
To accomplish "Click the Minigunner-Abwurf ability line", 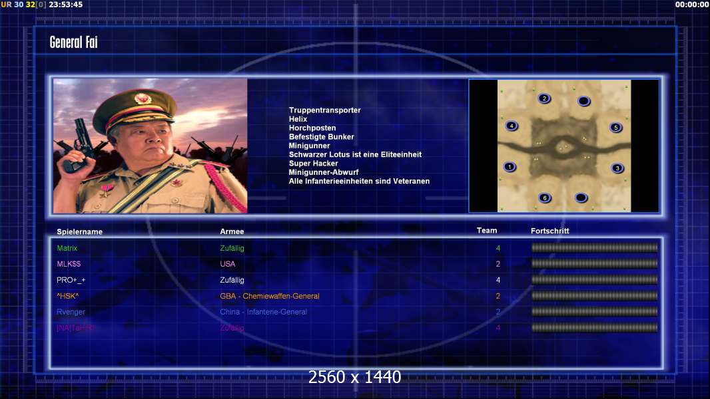I will point(324,172).
